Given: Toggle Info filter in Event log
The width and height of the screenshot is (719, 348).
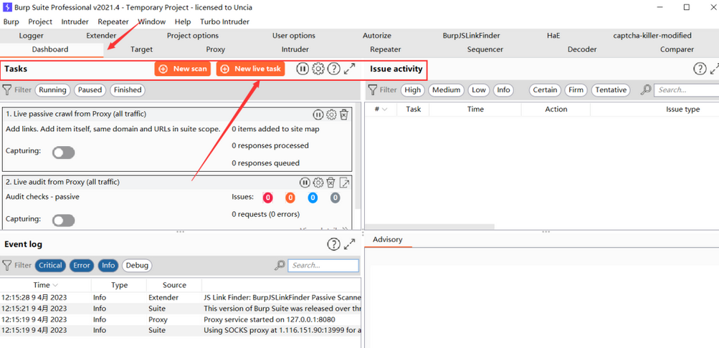Looking at the screenshot, I should click(108, 265).
